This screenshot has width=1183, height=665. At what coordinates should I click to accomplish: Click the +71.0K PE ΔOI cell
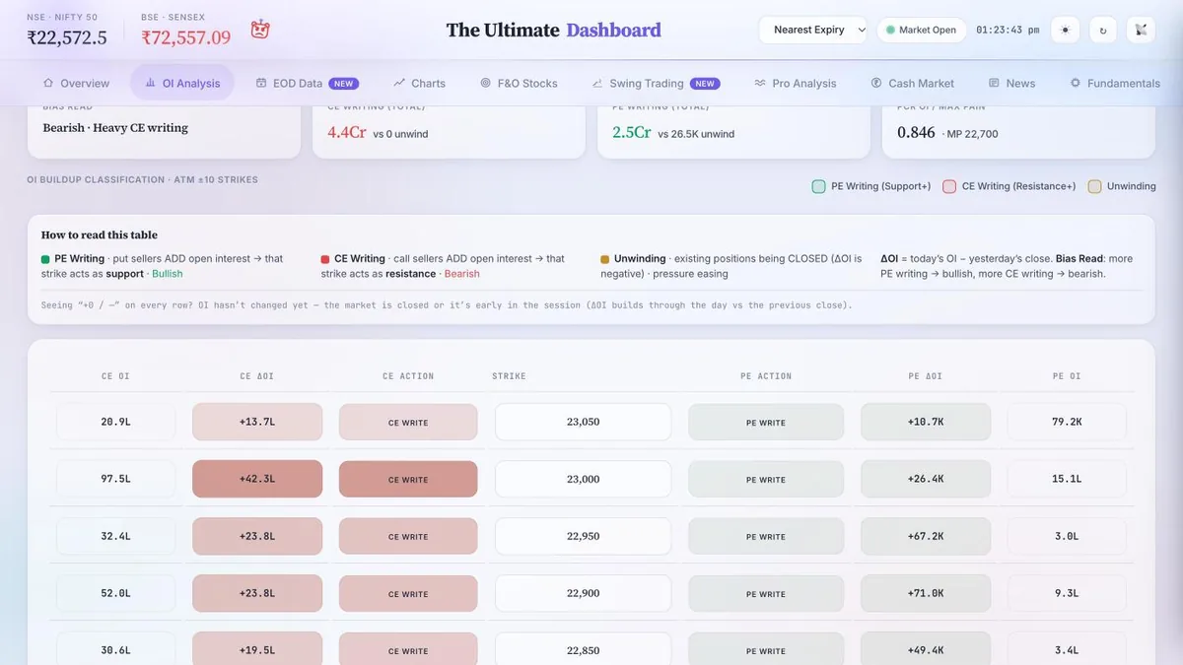point(926,593)
